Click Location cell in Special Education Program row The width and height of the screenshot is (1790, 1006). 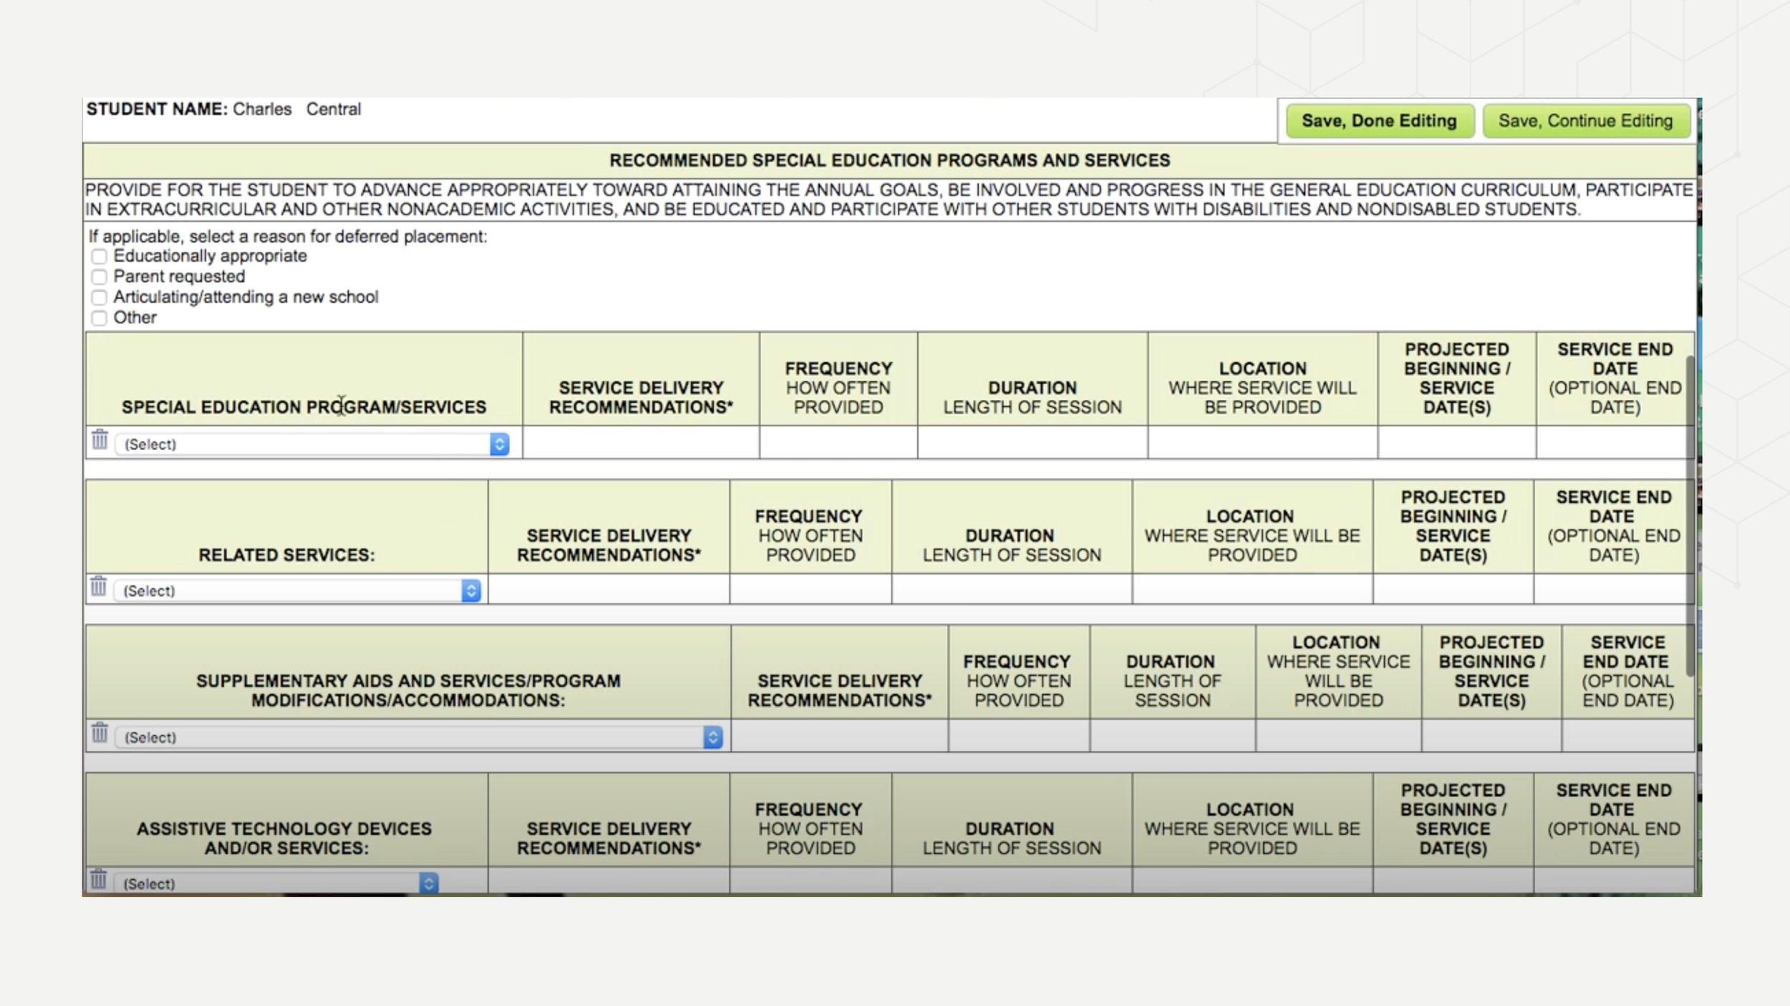click(1262, 443)
